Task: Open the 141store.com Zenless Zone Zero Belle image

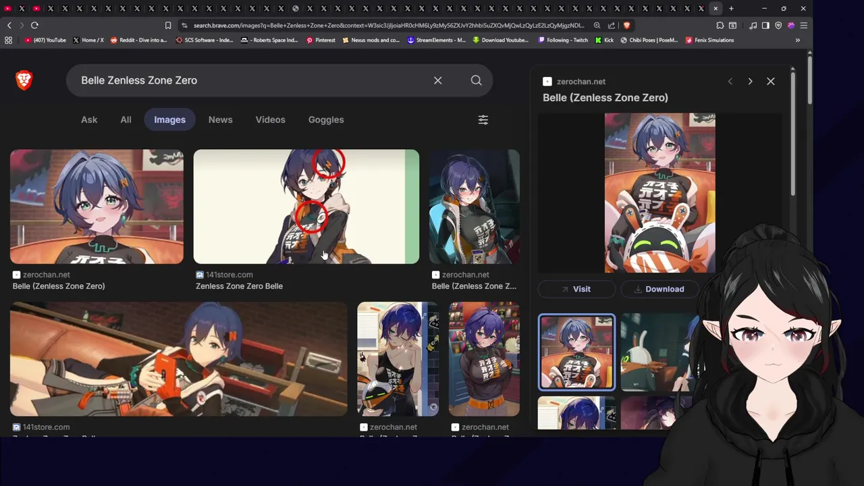Action: (x=306, y=207)
